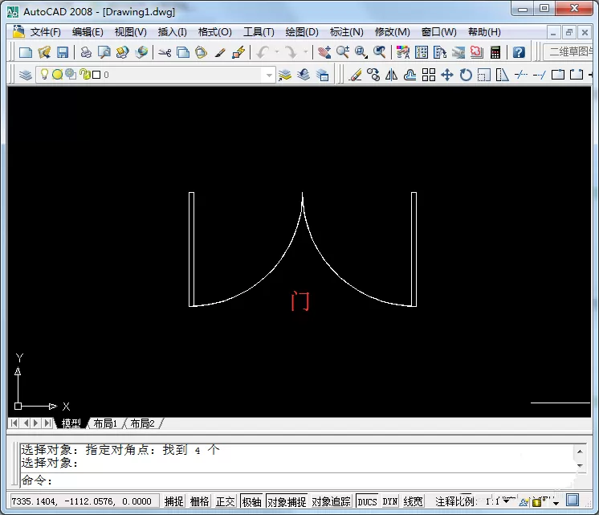Switch to 布局2 layout tab
The width and height of the screenshot is (599, 515).
[142, 423]
